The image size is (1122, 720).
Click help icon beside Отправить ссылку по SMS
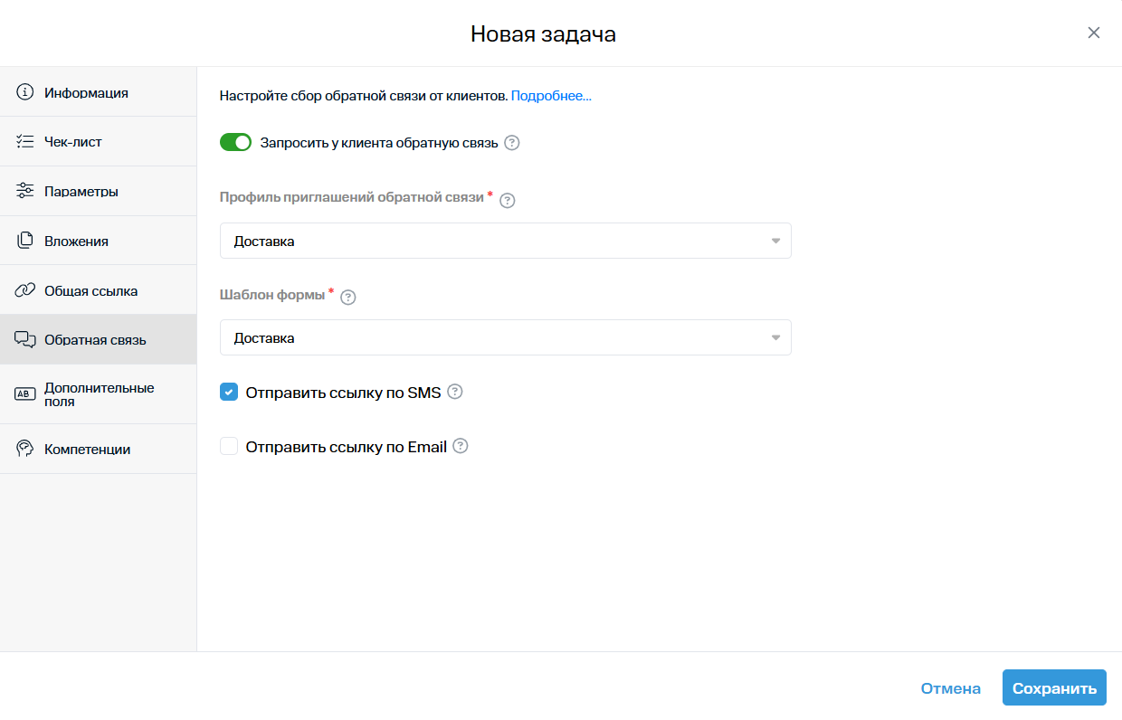point(455,392)
